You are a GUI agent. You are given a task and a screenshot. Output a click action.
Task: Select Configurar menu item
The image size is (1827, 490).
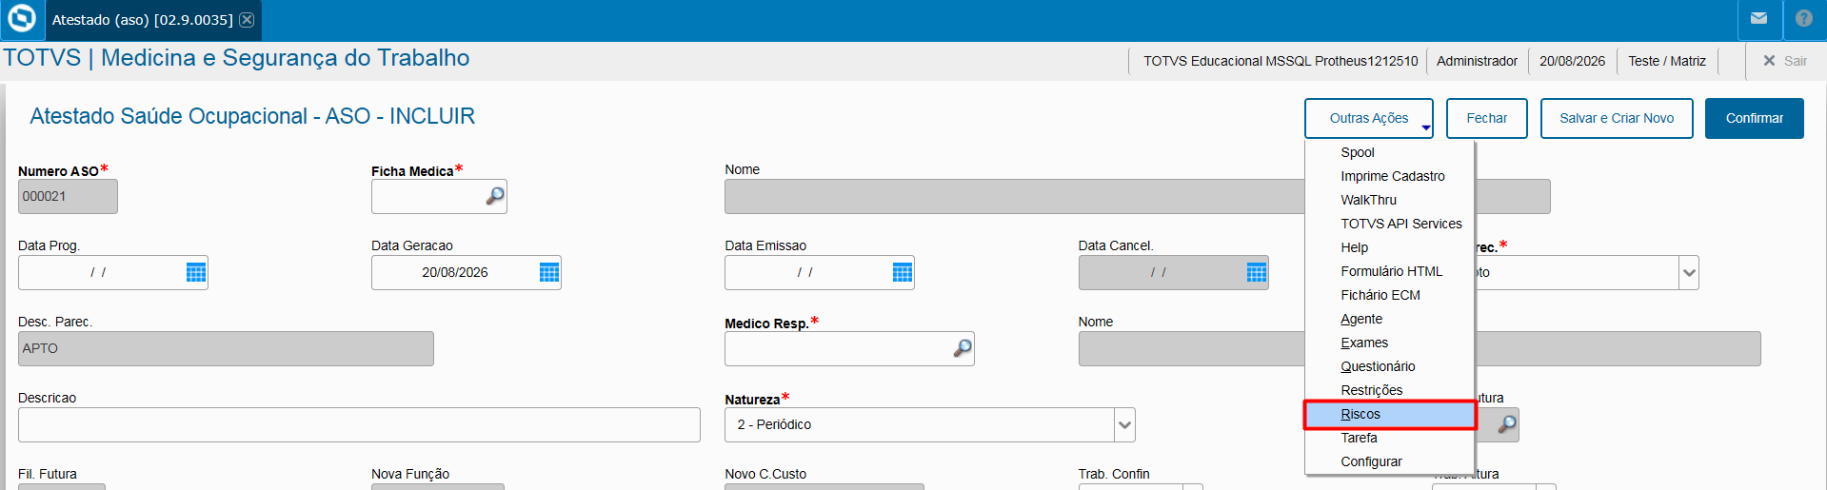(1390, 461)
